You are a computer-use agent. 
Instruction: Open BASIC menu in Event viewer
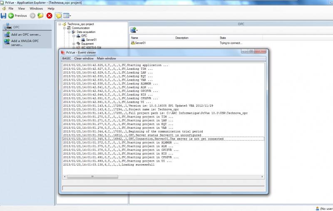(67, 59)
